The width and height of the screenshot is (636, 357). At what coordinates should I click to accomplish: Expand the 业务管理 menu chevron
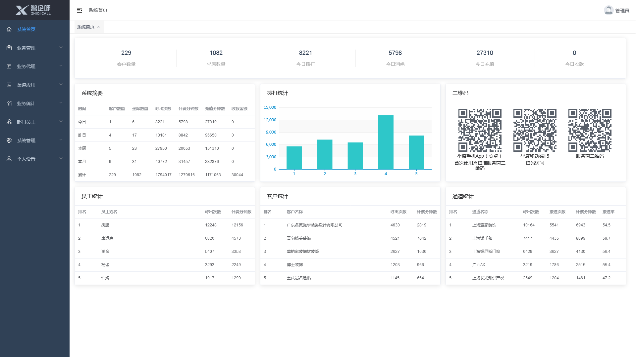tap(61, 48)
